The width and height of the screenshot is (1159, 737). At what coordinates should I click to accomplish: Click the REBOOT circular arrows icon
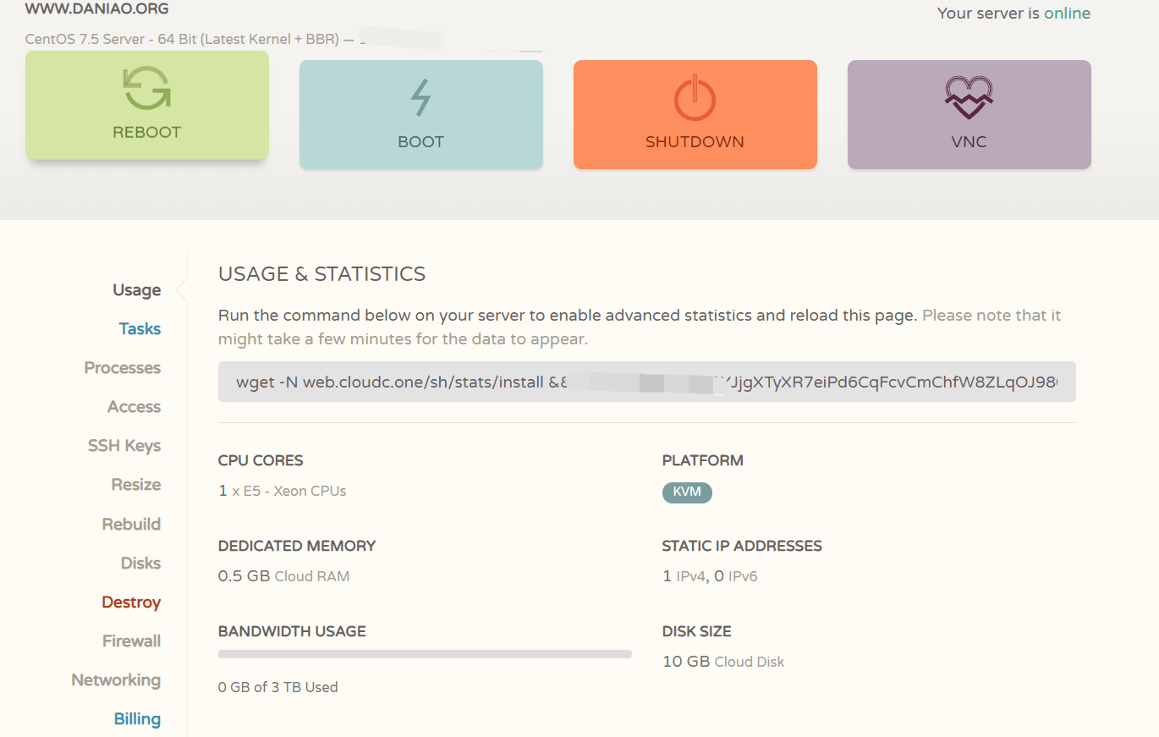[x=147, y=88]
